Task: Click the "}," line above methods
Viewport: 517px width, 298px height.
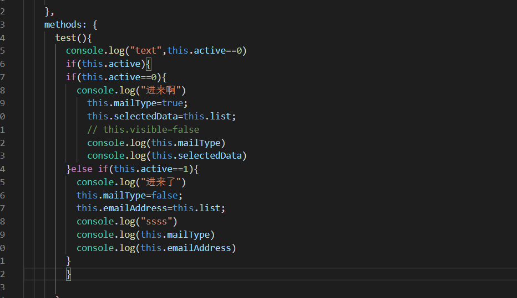Action: pyautogui.click(x=49, y=12)
